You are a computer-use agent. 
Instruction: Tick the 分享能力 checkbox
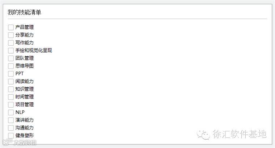(x=10, y=35)
